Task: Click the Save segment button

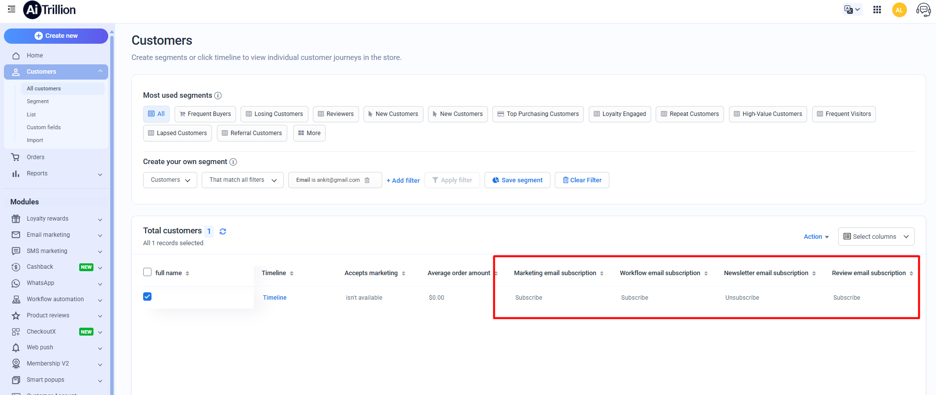Action: click(517, 180)
